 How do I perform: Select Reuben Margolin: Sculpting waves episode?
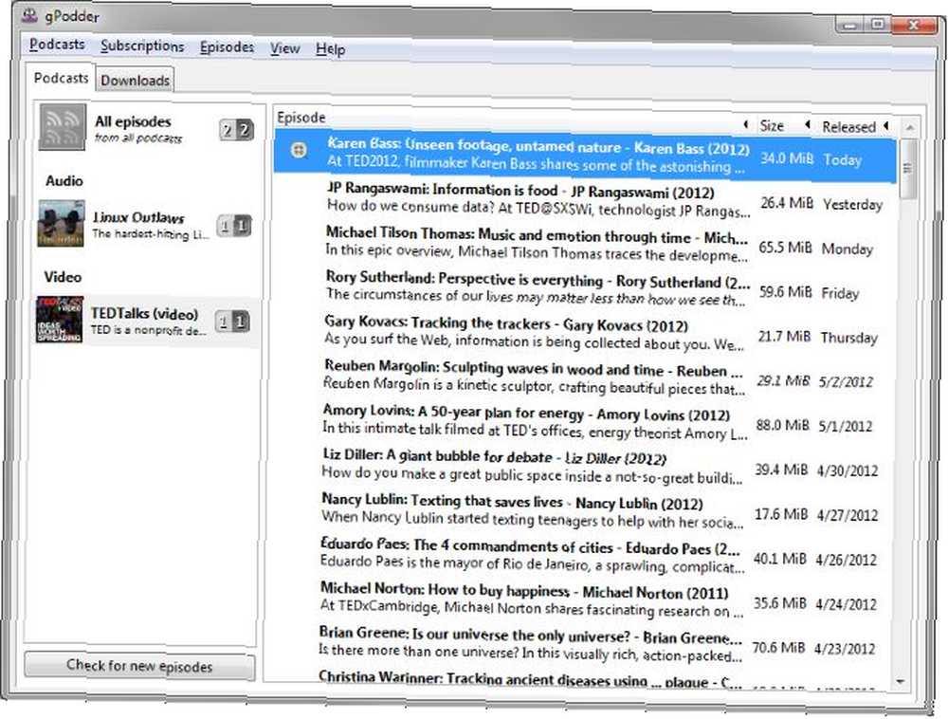tap(582, 378)
